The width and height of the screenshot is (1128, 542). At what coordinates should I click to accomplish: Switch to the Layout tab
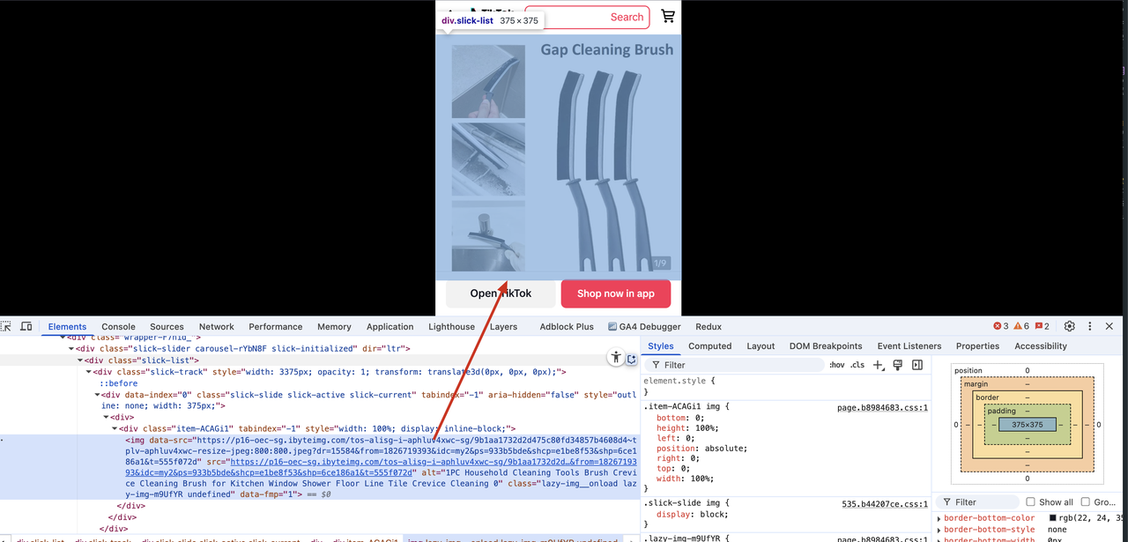[x=760, y=346]
